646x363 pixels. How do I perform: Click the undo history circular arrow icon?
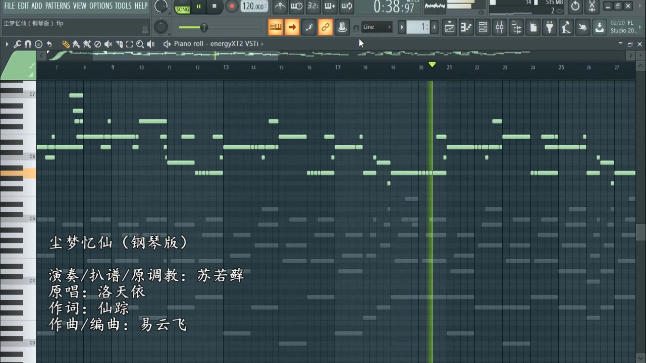tap(575, 7)
